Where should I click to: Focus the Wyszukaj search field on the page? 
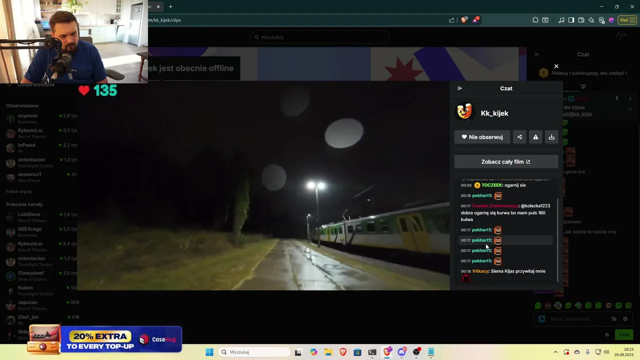320,37
